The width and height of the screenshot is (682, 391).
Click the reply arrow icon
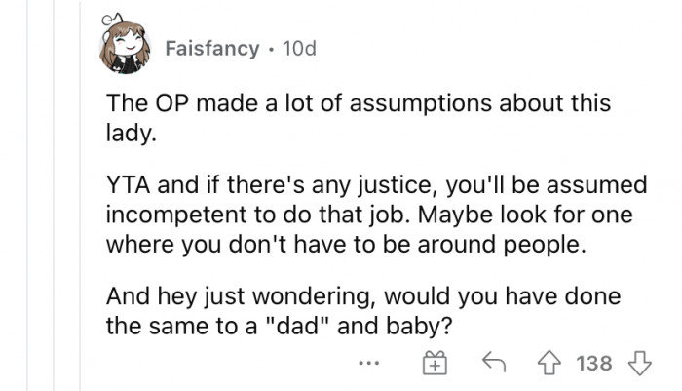pos(495,364)
